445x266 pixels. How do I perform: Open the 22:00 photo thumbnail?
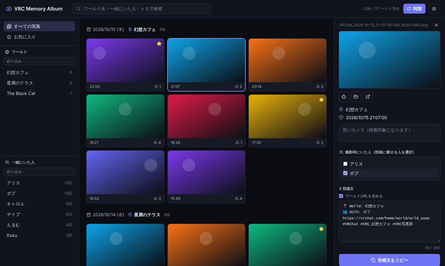[x=125, y=65]
